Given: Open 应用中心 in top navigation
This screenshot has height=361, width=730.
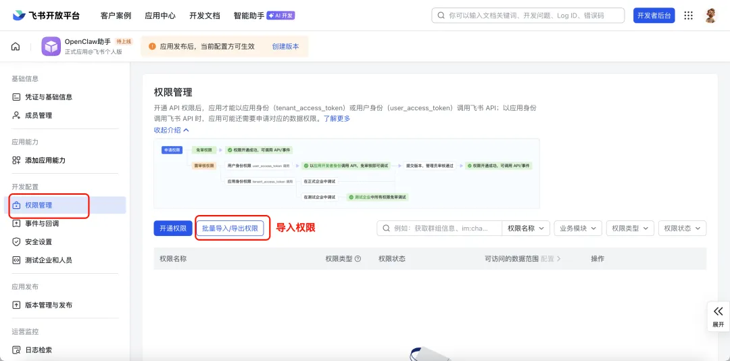Looking at the screenshot, I should [160, 16].
